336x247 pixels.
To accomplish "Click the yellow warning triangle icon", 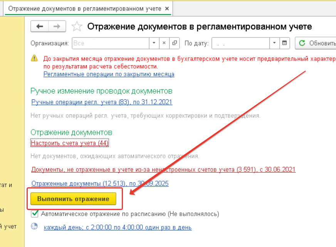I will 35,58.
